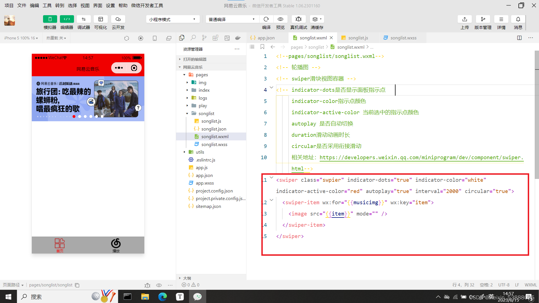539x303 pixels.
Task: Click the bookmark icon in breadcrumb bar
Action: coord(262,47)
